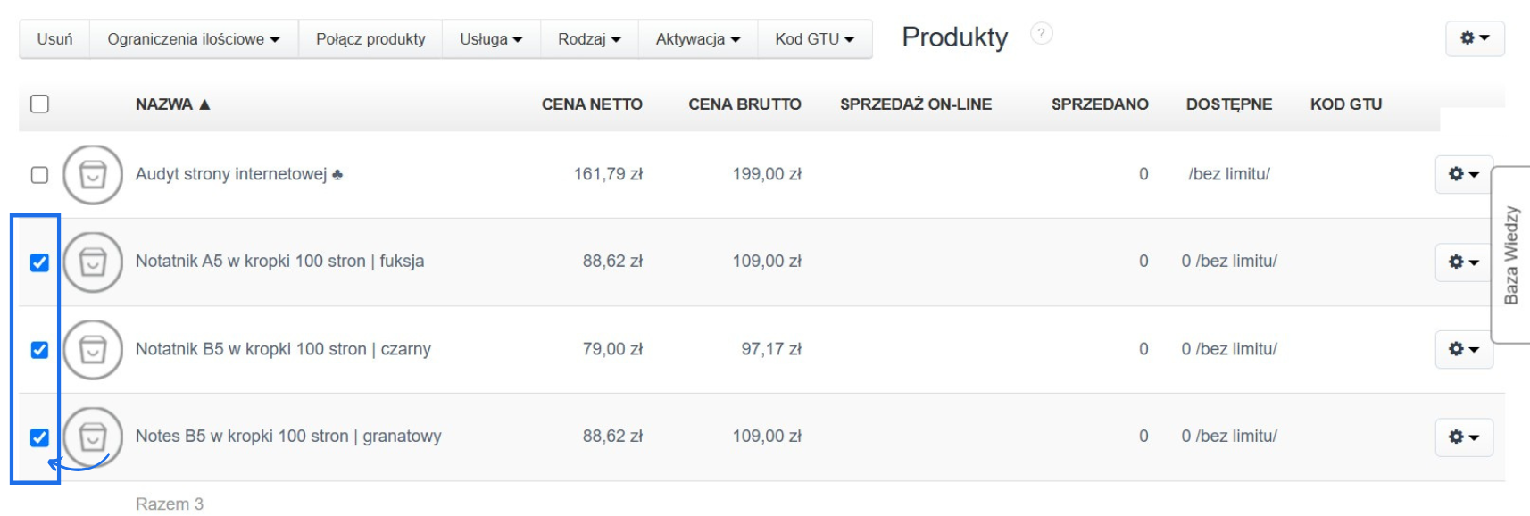Expand the Aktywacja dropdown
The height and width of the screenshot is (516, 1530).
pos(697,37)
